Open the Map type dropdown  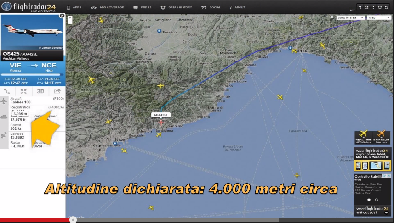[x=379, y=17]
